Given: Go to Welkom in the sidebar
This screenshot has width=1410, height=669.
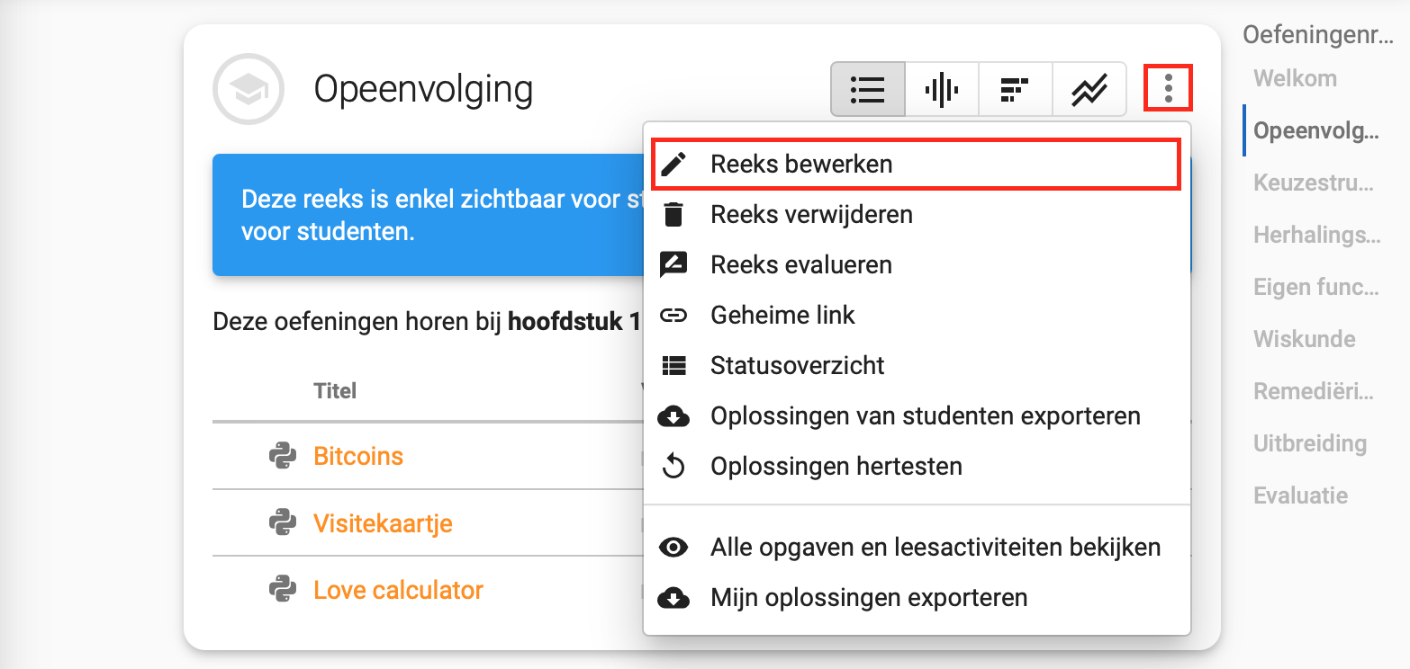Looking at the screenshot, I should tap(1295, 78).
